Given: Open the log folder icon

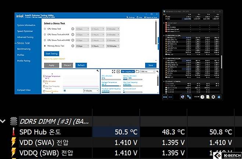Looking at the screenshot, I should click(x=137, y=71).
